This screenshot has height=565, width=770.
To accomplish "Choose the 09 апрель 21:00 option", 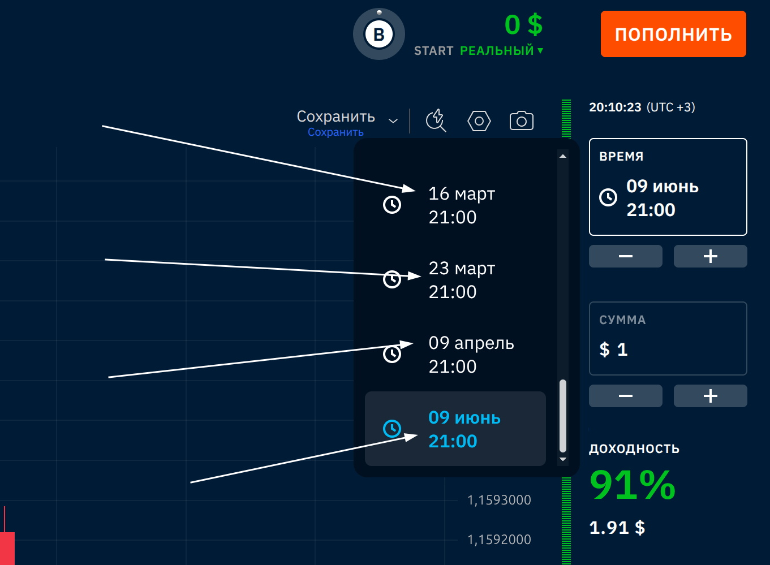I will [x=471, y=355].
